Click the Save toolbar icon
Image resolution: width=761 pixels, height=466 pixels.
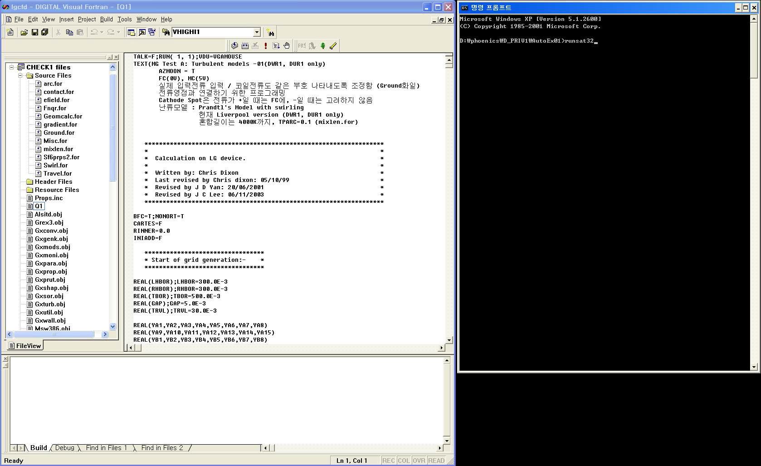click(x=34, y=32)
